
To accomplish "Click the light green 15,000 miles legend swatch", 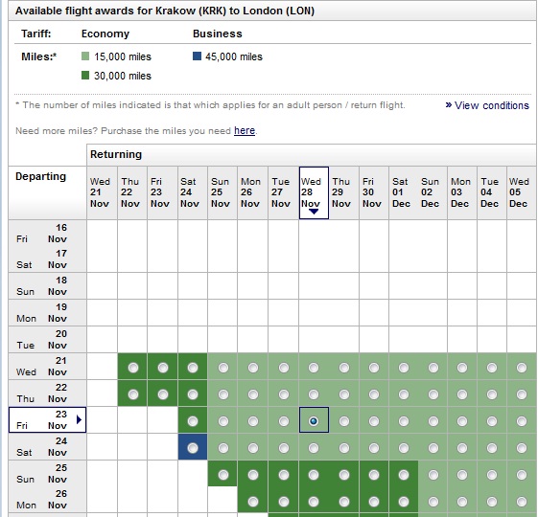I will [x=85, y=56].
